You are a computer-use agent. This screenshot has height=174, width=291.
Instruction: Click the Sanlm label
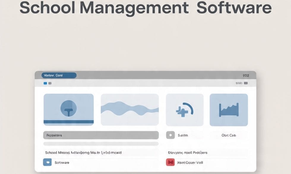tap(183, 135)
